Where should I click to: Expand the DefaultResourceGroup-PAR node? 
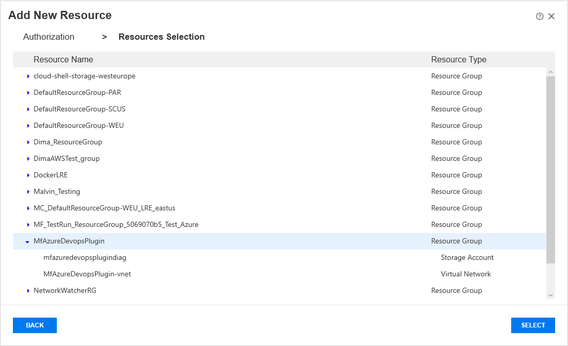tap(27, 92)
